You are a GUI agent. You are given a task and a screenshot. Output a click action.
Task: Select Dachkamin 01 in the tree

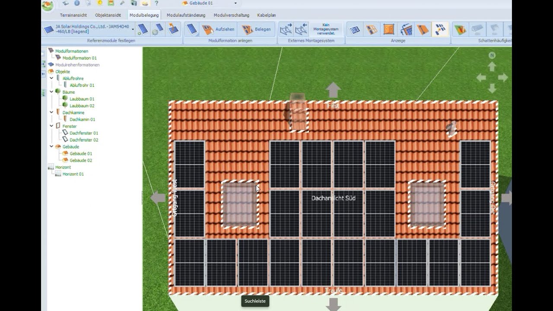[82, 119]
